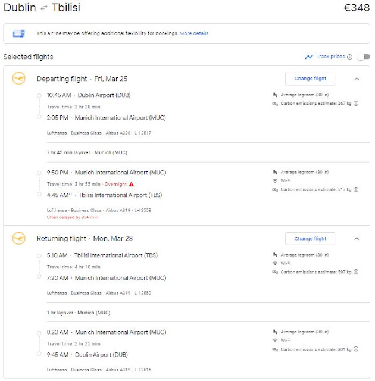The height and width of the screenshot is (381, 375).
Task: Open info for 517 kg carbon emissions
Action: tap(356, 189)
